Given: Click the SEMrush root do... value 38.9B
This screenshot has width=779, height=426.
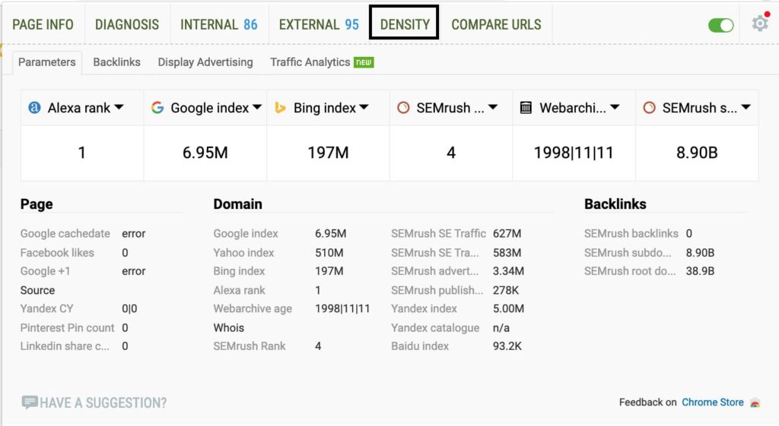Looking at the screenshot, I should (700, 271).
